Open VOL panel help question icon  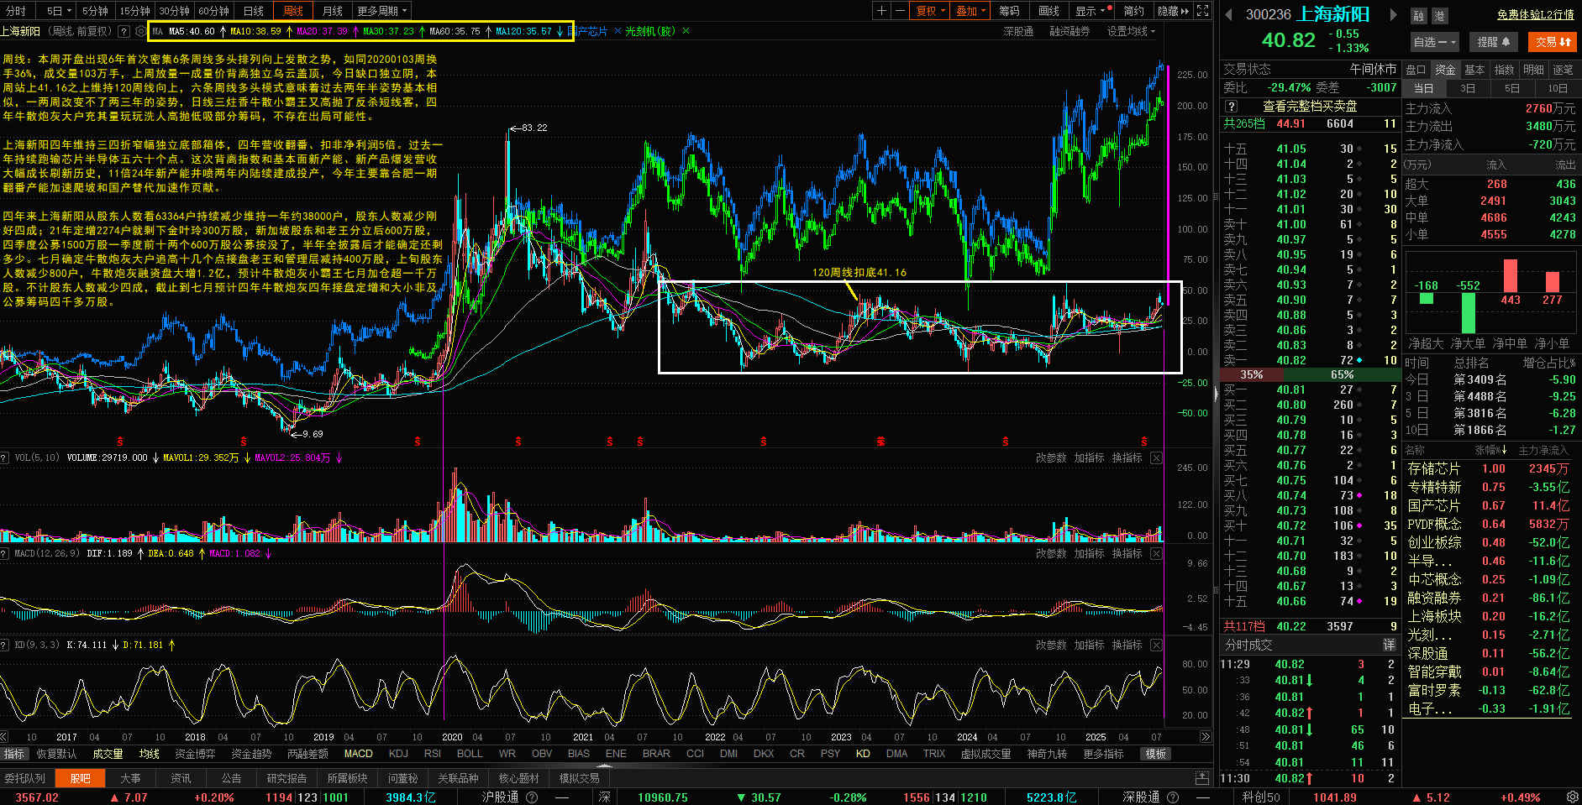click(x=4, y=457)
